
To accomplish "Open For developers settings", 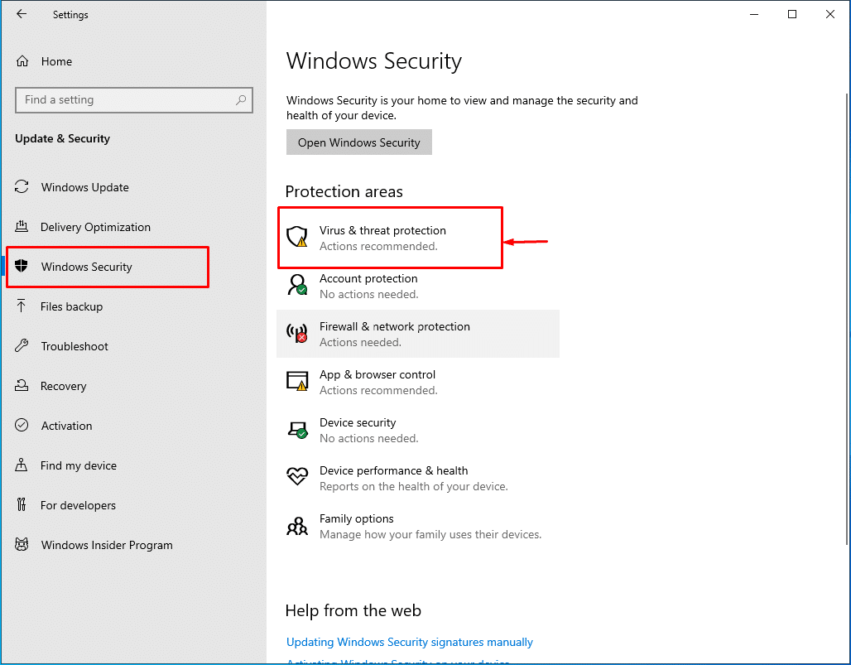I will coord(78,505).
